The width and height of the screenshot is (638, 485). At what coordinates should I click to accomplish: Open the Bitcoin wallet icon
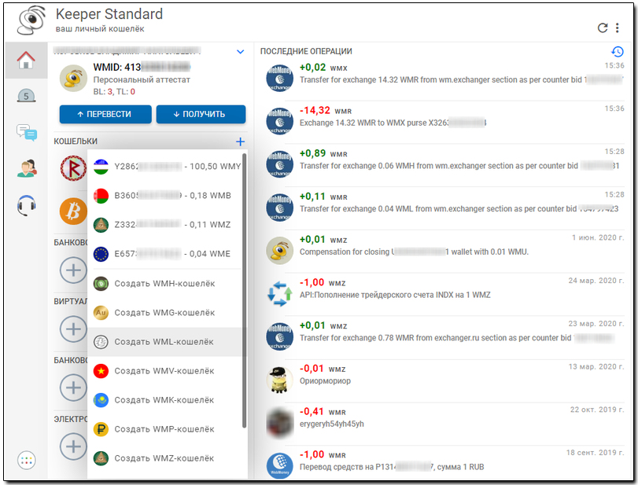(73, 211)
